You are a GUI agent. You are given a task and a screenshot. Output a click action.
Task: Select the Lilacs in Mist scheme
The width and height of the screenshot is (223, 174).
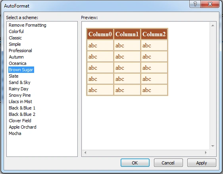(20, 102)
